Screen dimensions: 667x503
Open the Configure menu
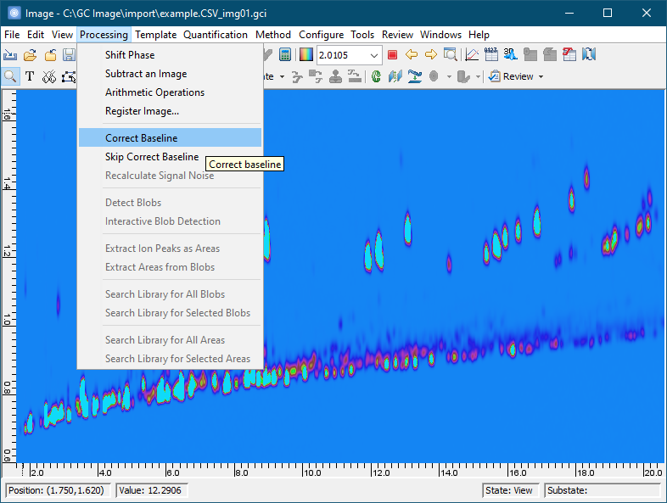321,35
